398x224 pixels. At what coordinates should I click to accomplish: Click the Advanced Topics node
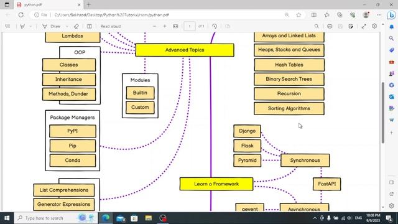(x=185, y=50)
